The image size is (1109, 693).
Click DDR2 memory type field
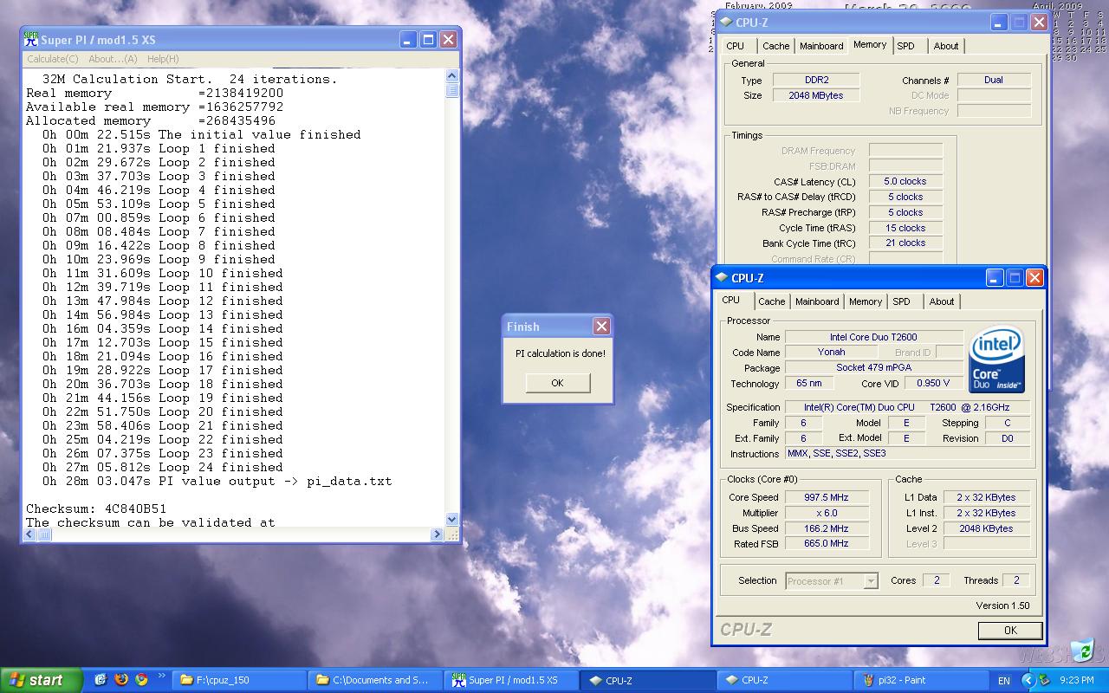(816, 80)
